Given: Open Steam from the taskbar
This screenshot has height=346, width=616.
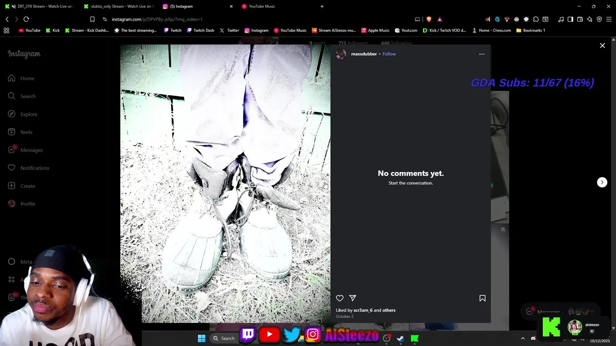Looking at the screenshot, I should pyautogui.click(x=400, y=338).
